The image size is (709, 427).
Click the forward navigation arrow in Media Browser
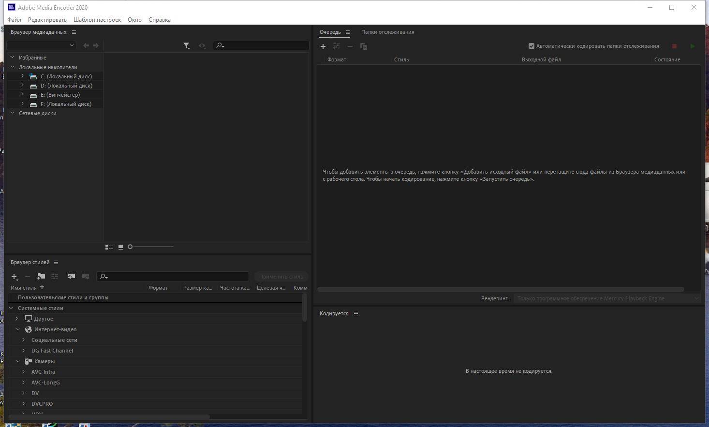click(96, 45)
